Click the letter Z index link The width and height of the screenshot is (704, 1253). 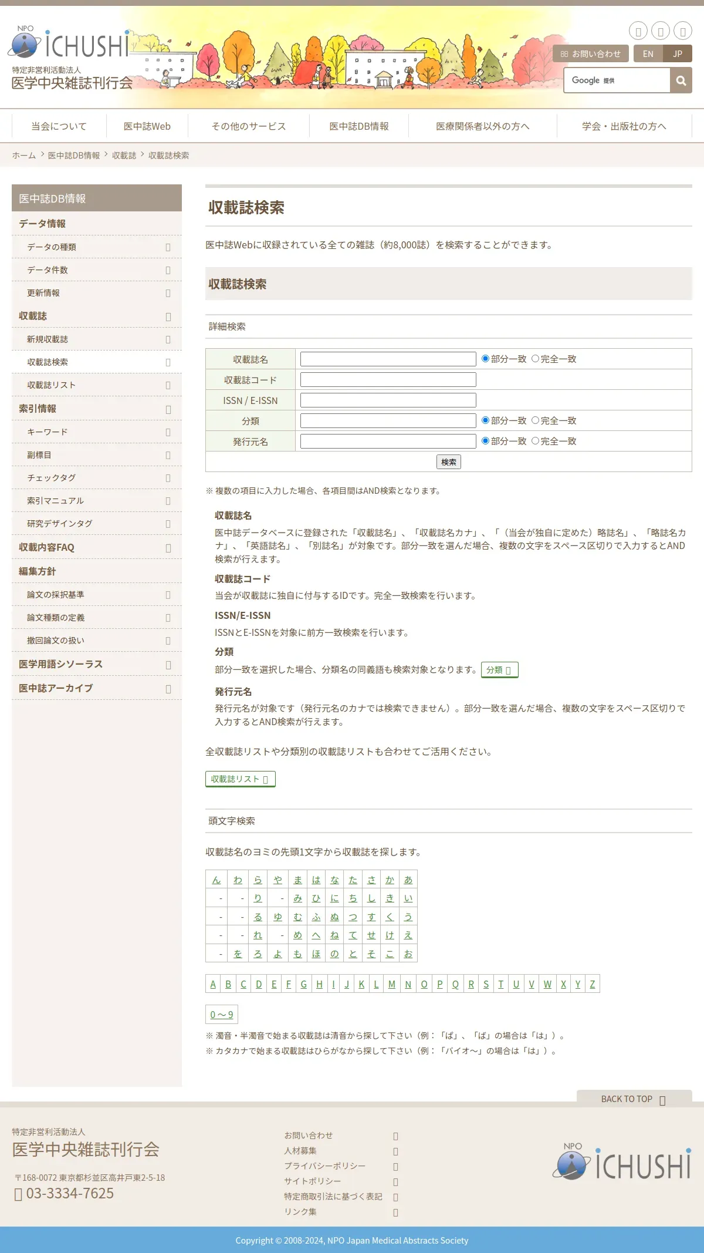(x=593, y=984)
